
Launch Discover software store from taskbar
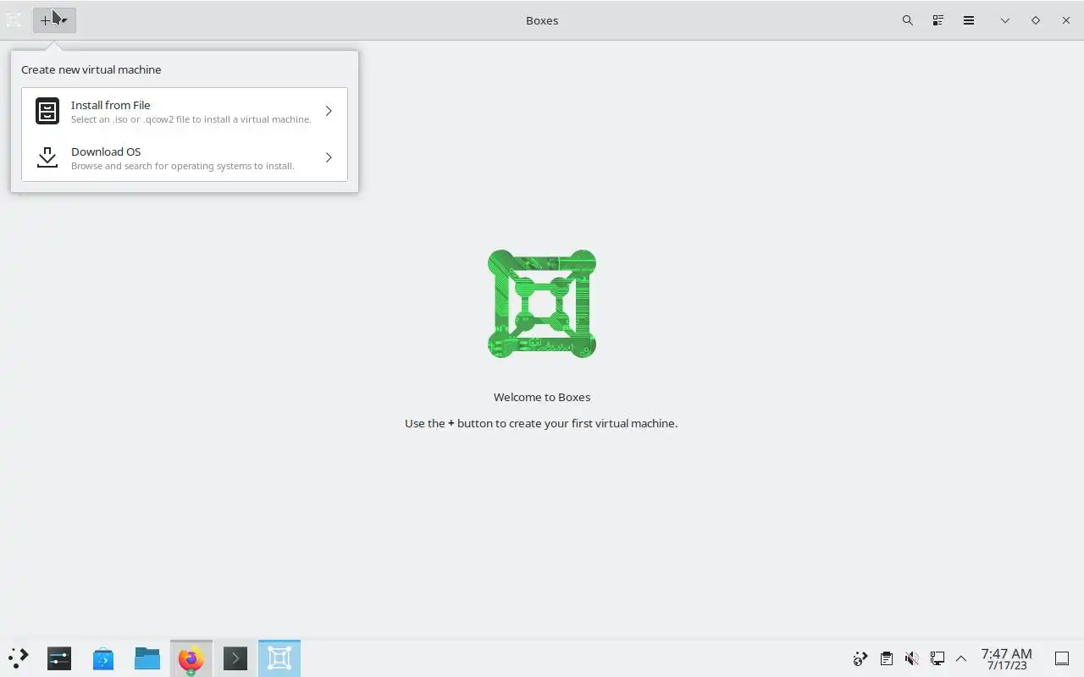pos(103,658)
